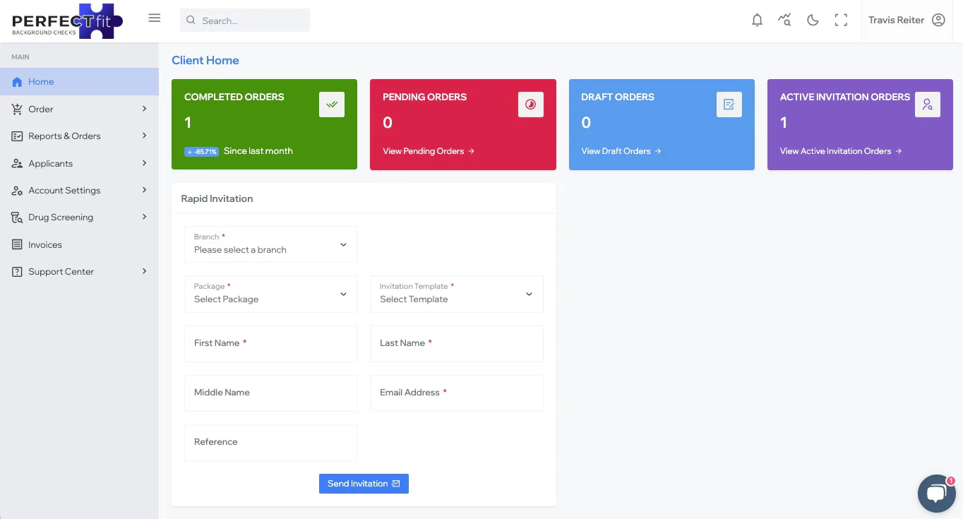
Task: Open the Travis Reiter profile icon
Action: (x=938, y=20)
